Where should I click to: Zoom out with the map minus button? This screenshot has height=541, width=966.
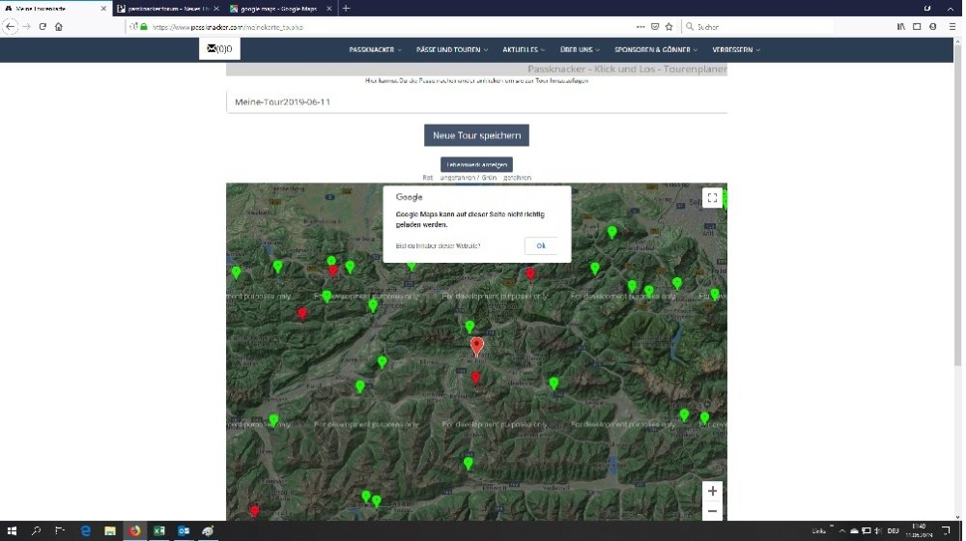click(x=712, y=511)
